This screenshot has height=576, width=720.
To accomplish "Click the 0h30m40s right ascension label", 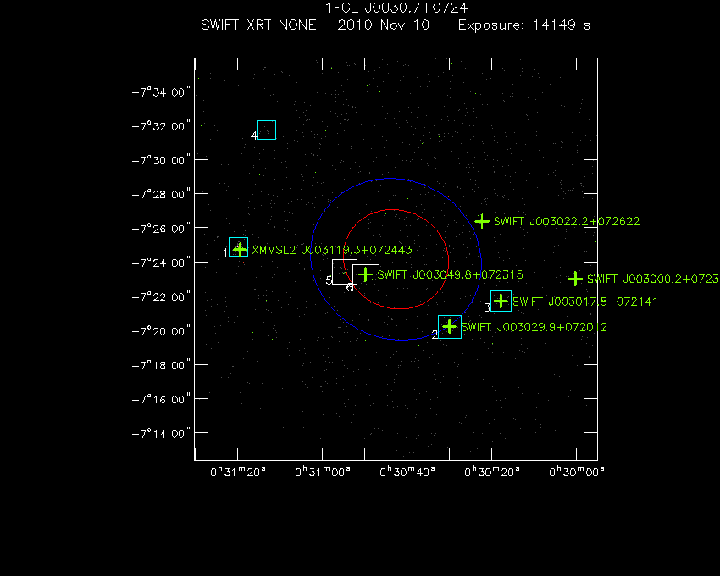I will coord(407,472).
